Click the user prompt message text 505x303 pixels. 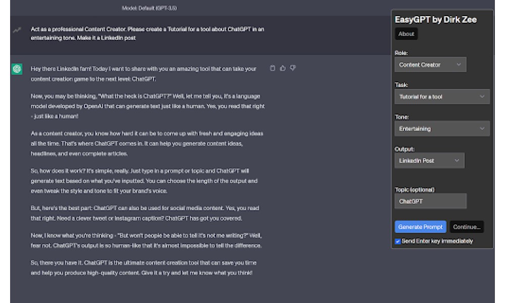tap(147, 33)
